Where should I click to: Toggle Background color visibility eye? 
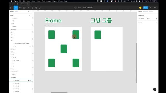(x=156, y=18)
